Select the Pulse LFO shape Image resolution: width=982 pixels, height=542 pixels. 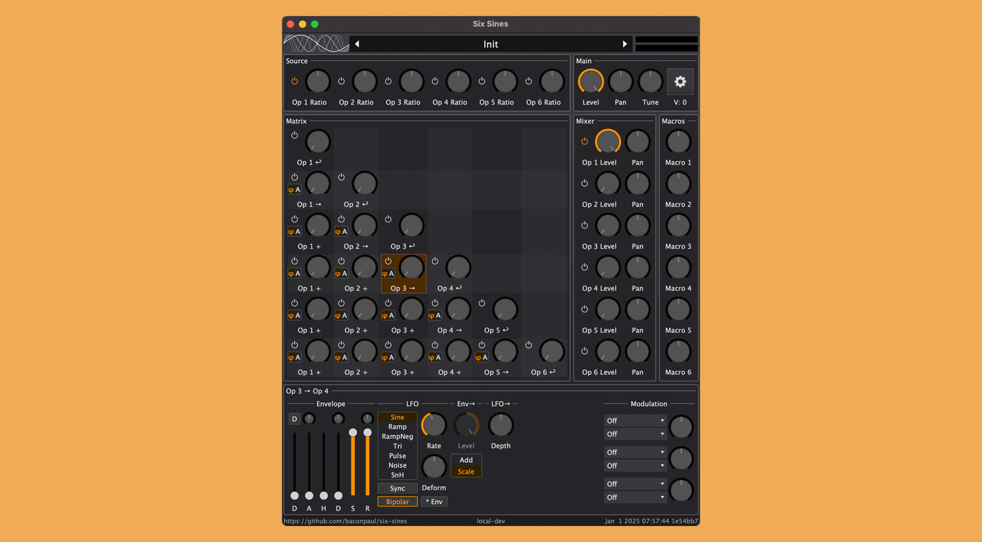[397, 456]
